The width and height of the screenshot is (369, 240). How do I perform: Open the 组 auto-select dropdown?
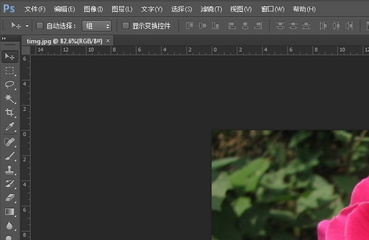pyautogui.click(x=97, y=26)
